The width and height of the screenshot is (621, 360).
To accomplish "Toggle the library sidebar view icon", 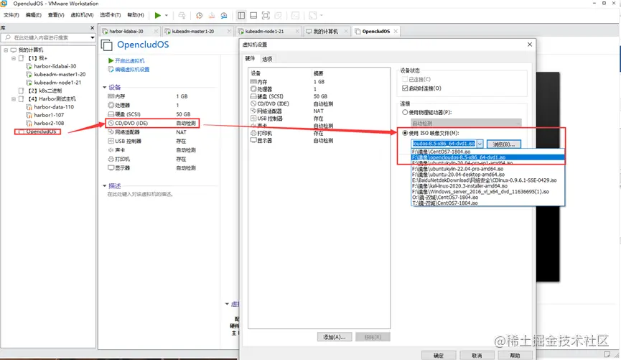I will tap(241, 16).
